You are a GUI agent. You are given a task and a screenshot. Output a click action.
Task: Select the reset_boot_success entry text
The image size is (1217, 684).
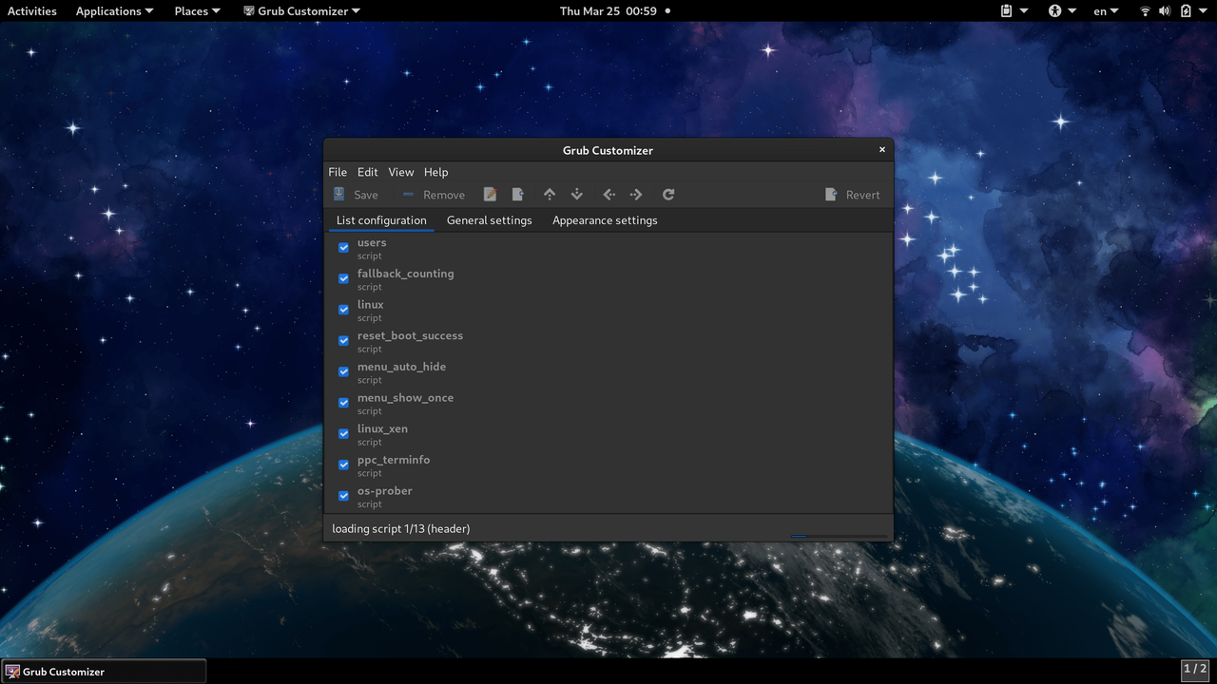tap(411, 335)
